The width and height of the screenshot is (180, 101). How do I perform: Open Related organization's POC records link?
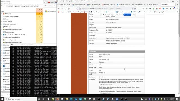pos(115,41)
